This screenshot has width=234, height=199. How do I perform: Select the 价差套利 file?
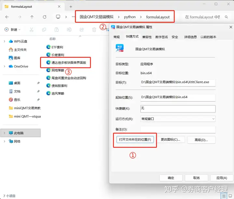point(55,55)
